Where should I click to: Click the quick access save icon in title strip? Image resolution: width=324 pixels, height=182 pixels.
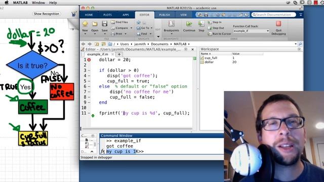(206, 15)
